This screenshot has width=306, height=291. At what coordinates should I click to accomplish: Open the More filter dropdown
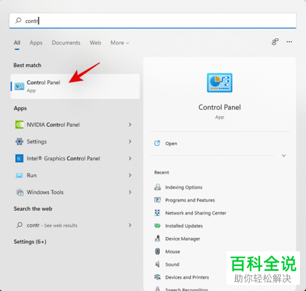click(x=120, y=43)
